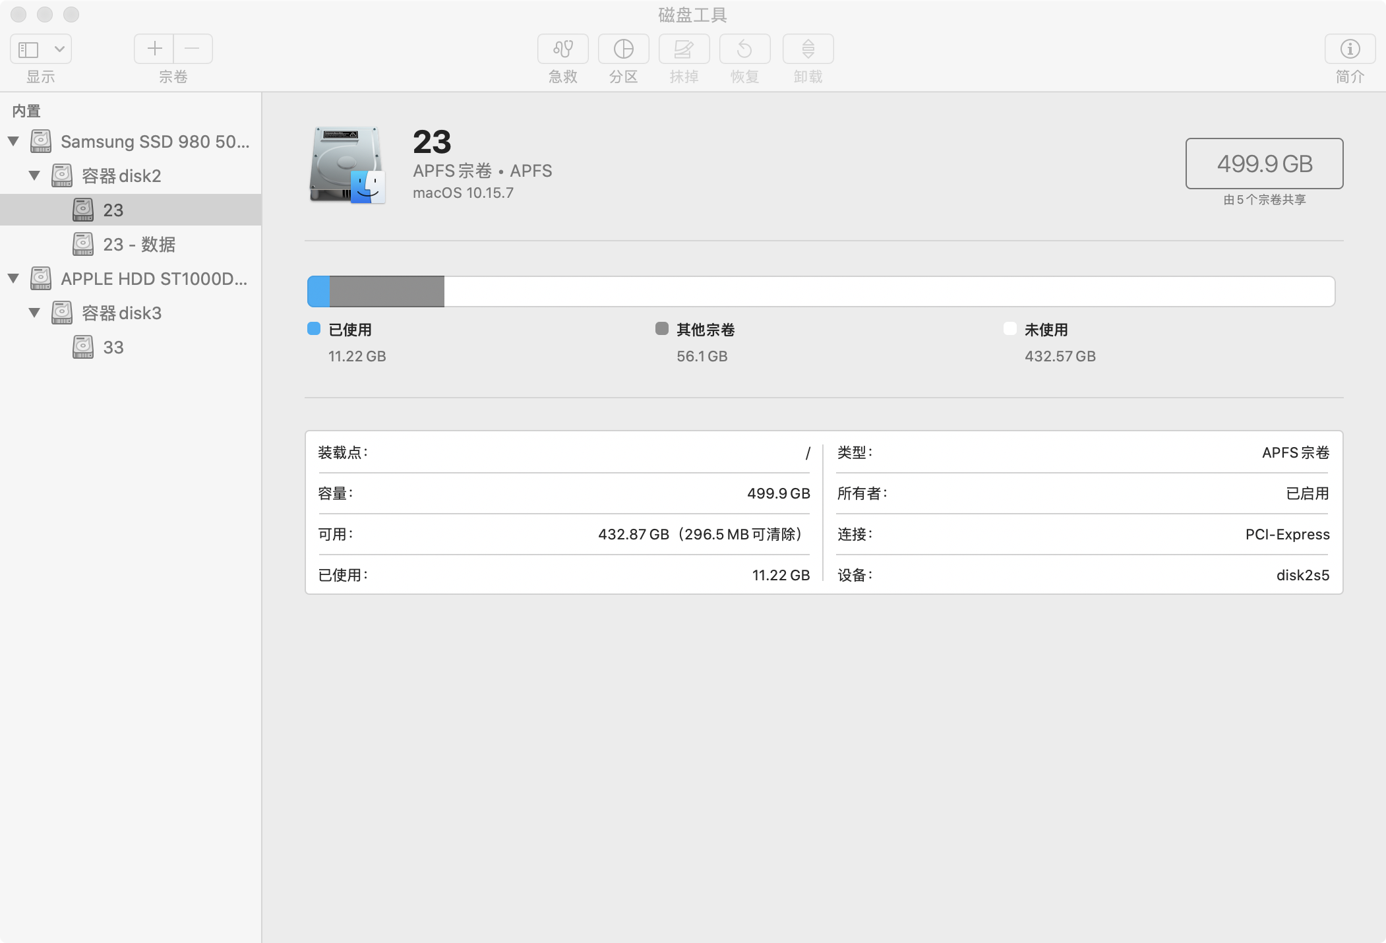Viewport: 1386px width, 943px height.
Task: Click the blue 已使用 color swatch
Action: [314, 328]
